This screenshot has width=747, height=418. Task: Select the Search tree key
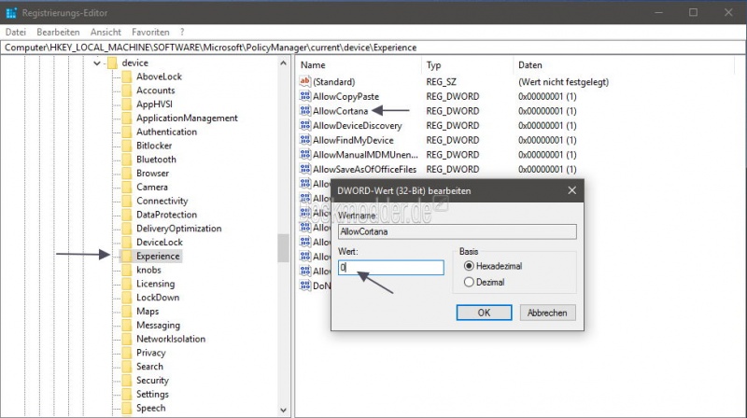tap(149, 367)
